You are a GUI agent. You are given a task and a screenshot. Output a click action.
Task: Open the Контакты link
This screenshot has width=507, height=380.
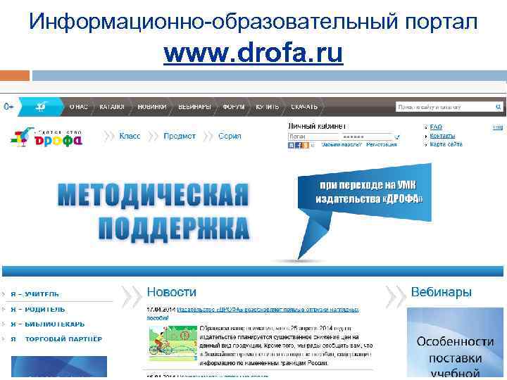point(442,136)
